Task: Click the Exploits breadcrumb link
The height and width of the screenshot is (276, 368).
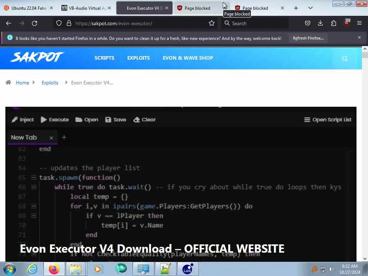Action: (50, 83)
